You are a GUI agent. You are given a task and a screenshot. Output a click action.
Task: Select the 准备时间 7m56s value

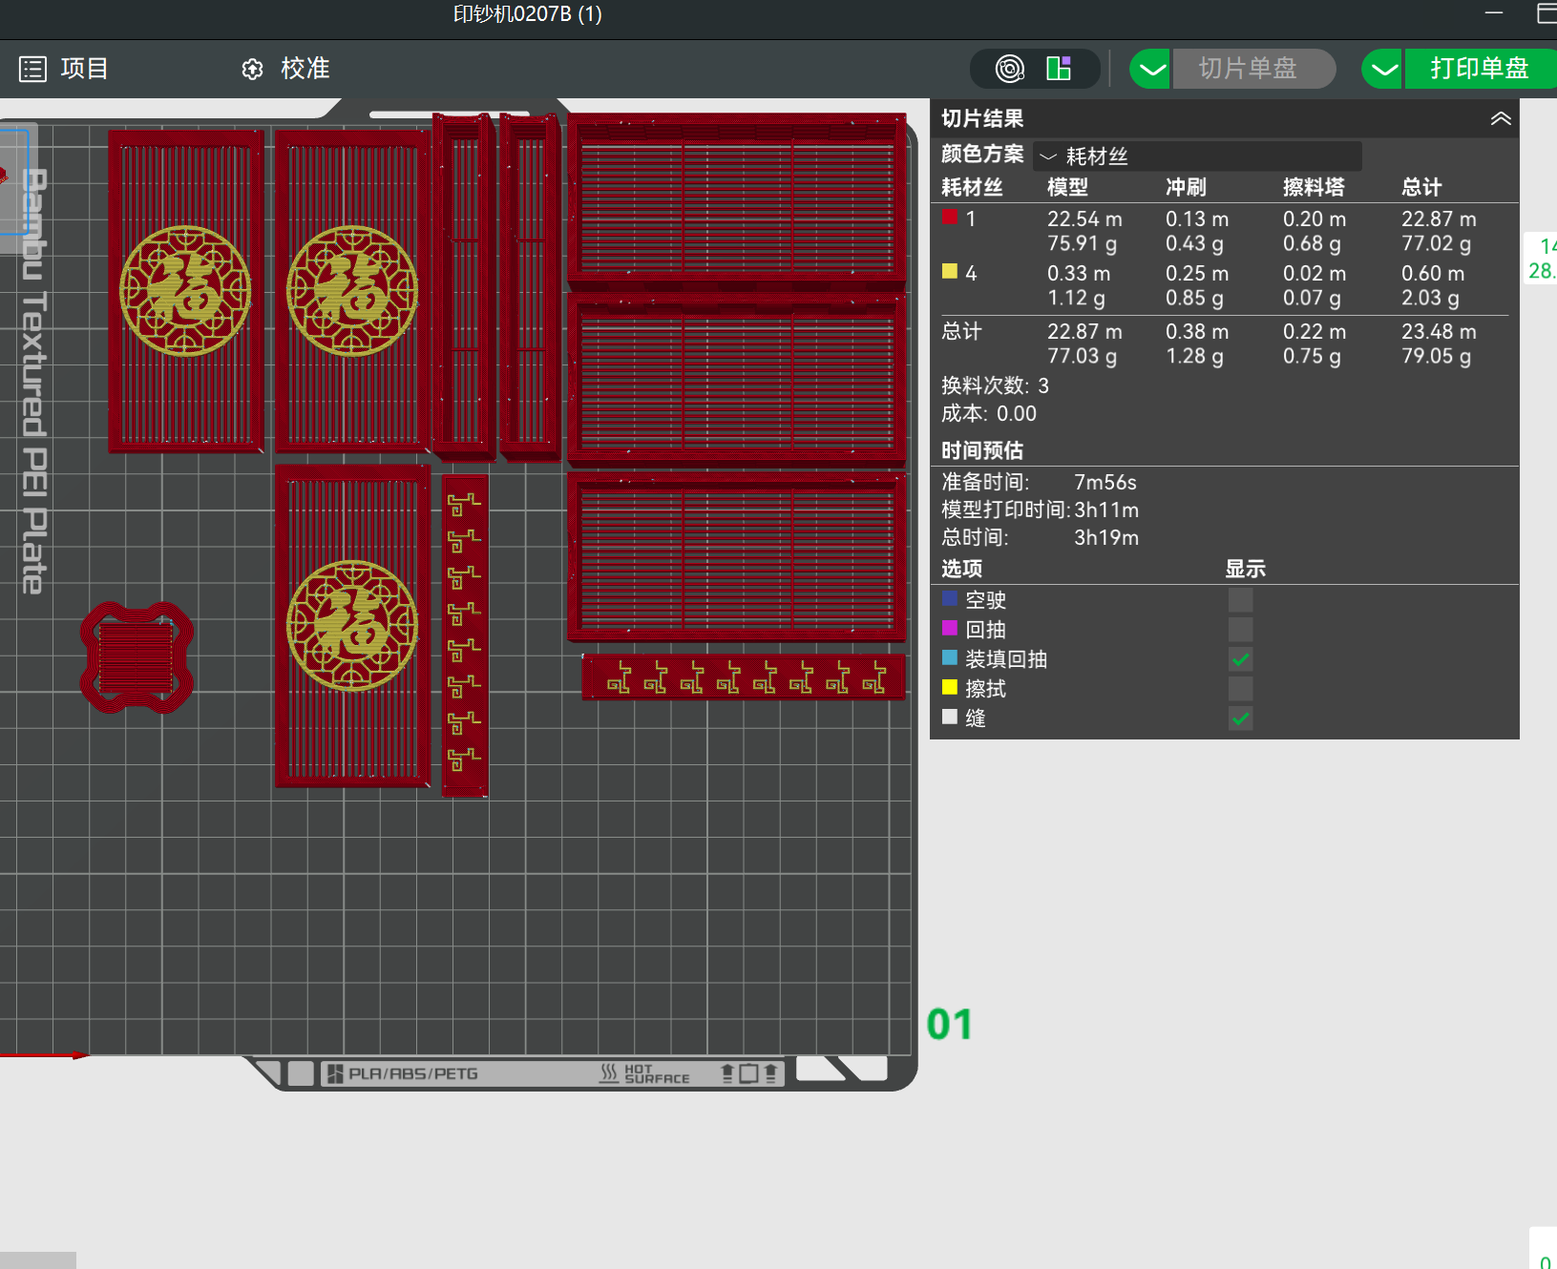pos(1105,482)
